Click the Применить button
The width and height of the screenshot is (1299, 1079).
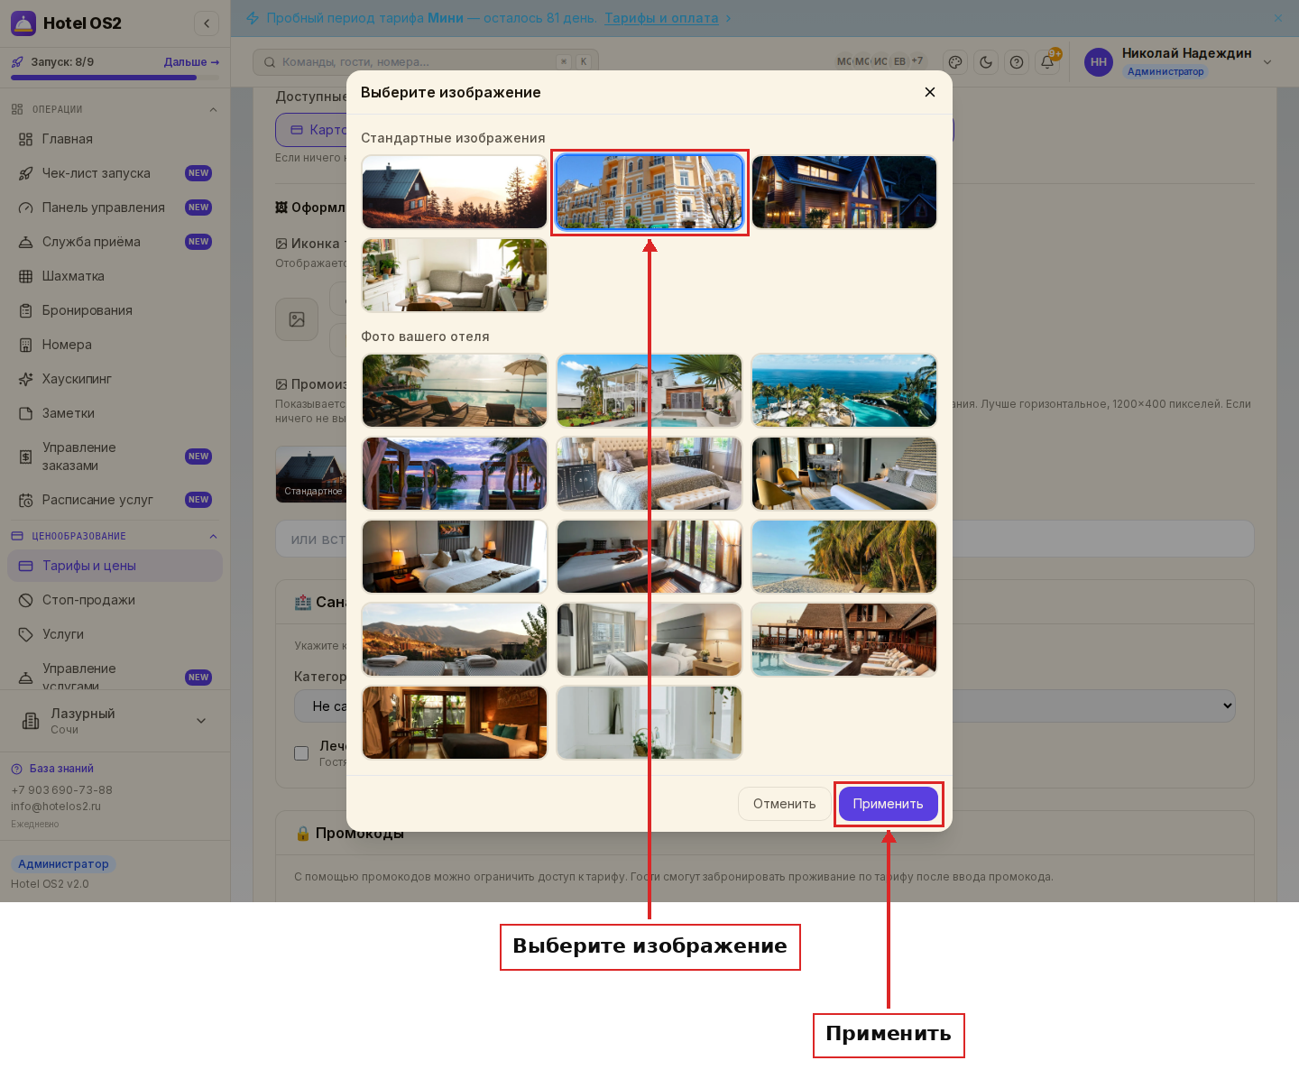889,804
